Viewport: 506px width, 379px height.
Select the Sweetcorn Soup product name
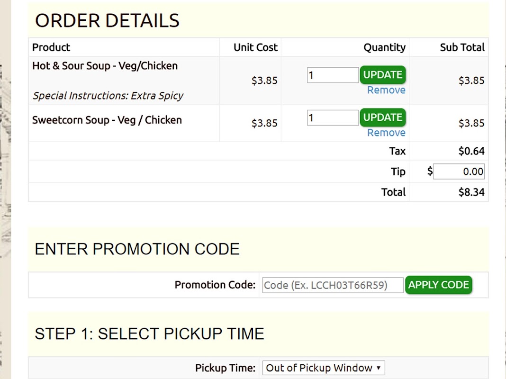107,120
